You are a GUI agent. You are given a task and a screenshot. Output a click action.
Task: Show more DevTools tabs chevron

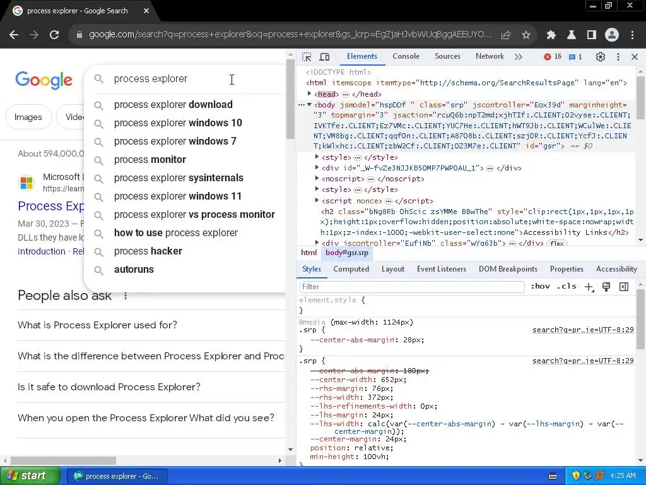pyautogui.click(x=519, y=57)
